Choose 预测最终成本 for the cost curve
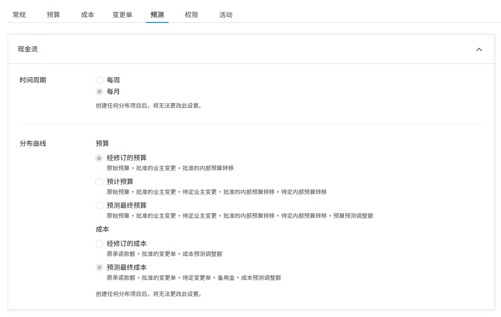 [99, 267]
